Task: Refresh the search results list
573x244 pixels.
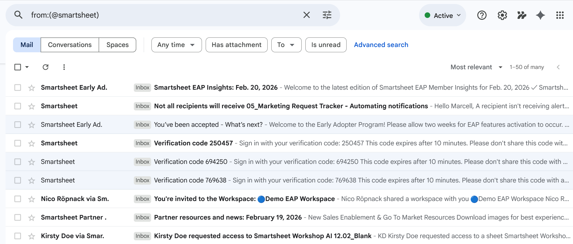Action: pyautogui.click(x=46, y=67)
